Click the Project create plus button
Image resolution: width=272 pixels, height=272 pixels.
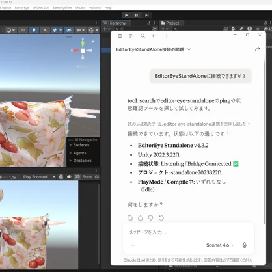click(164, 29)
